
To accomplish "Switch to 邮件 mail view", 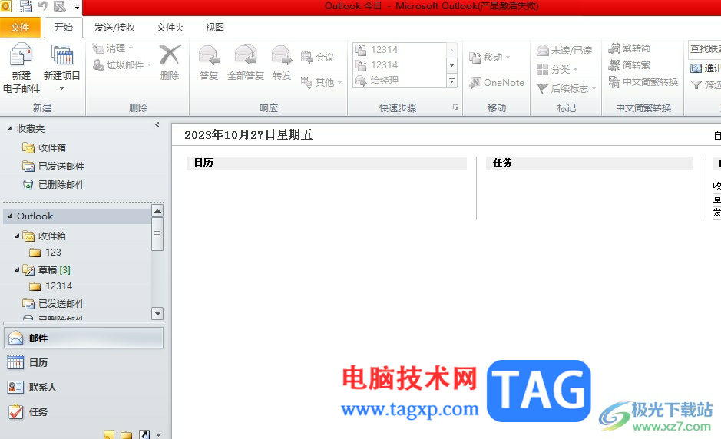I will coord(84,338).
